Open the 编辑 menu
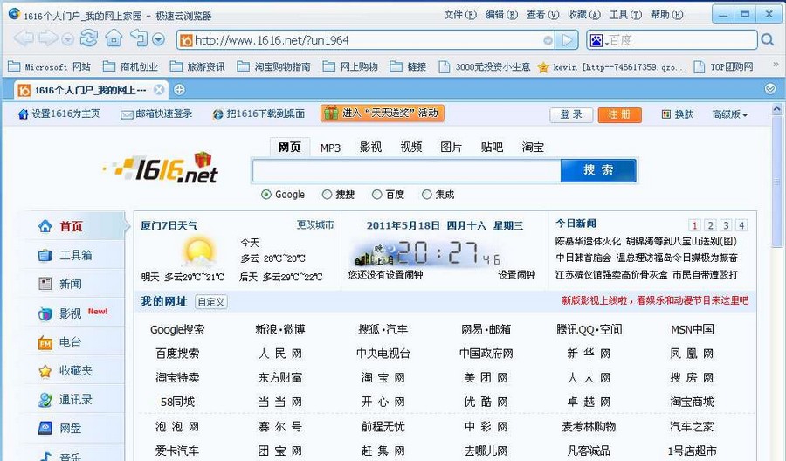The height and width of the screenshot is (461, 786). (x=501, y=15)
